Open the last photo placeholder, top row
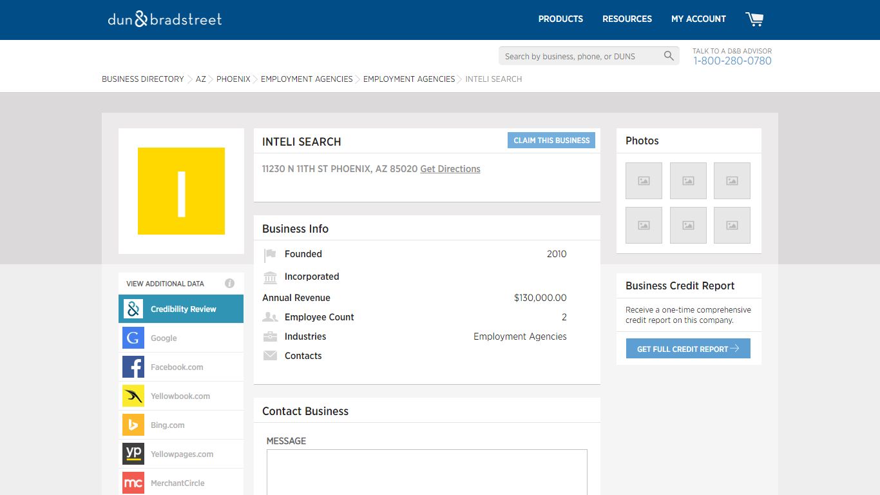Screen dimensions: 880x495 pyautogui.click(x=732, y=180)
